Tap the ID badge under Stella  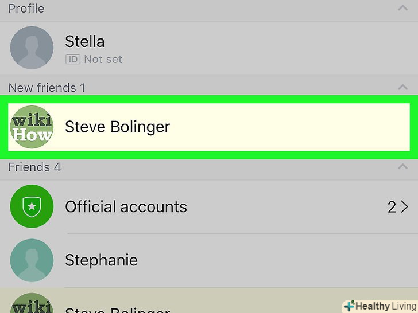point(72,59)
